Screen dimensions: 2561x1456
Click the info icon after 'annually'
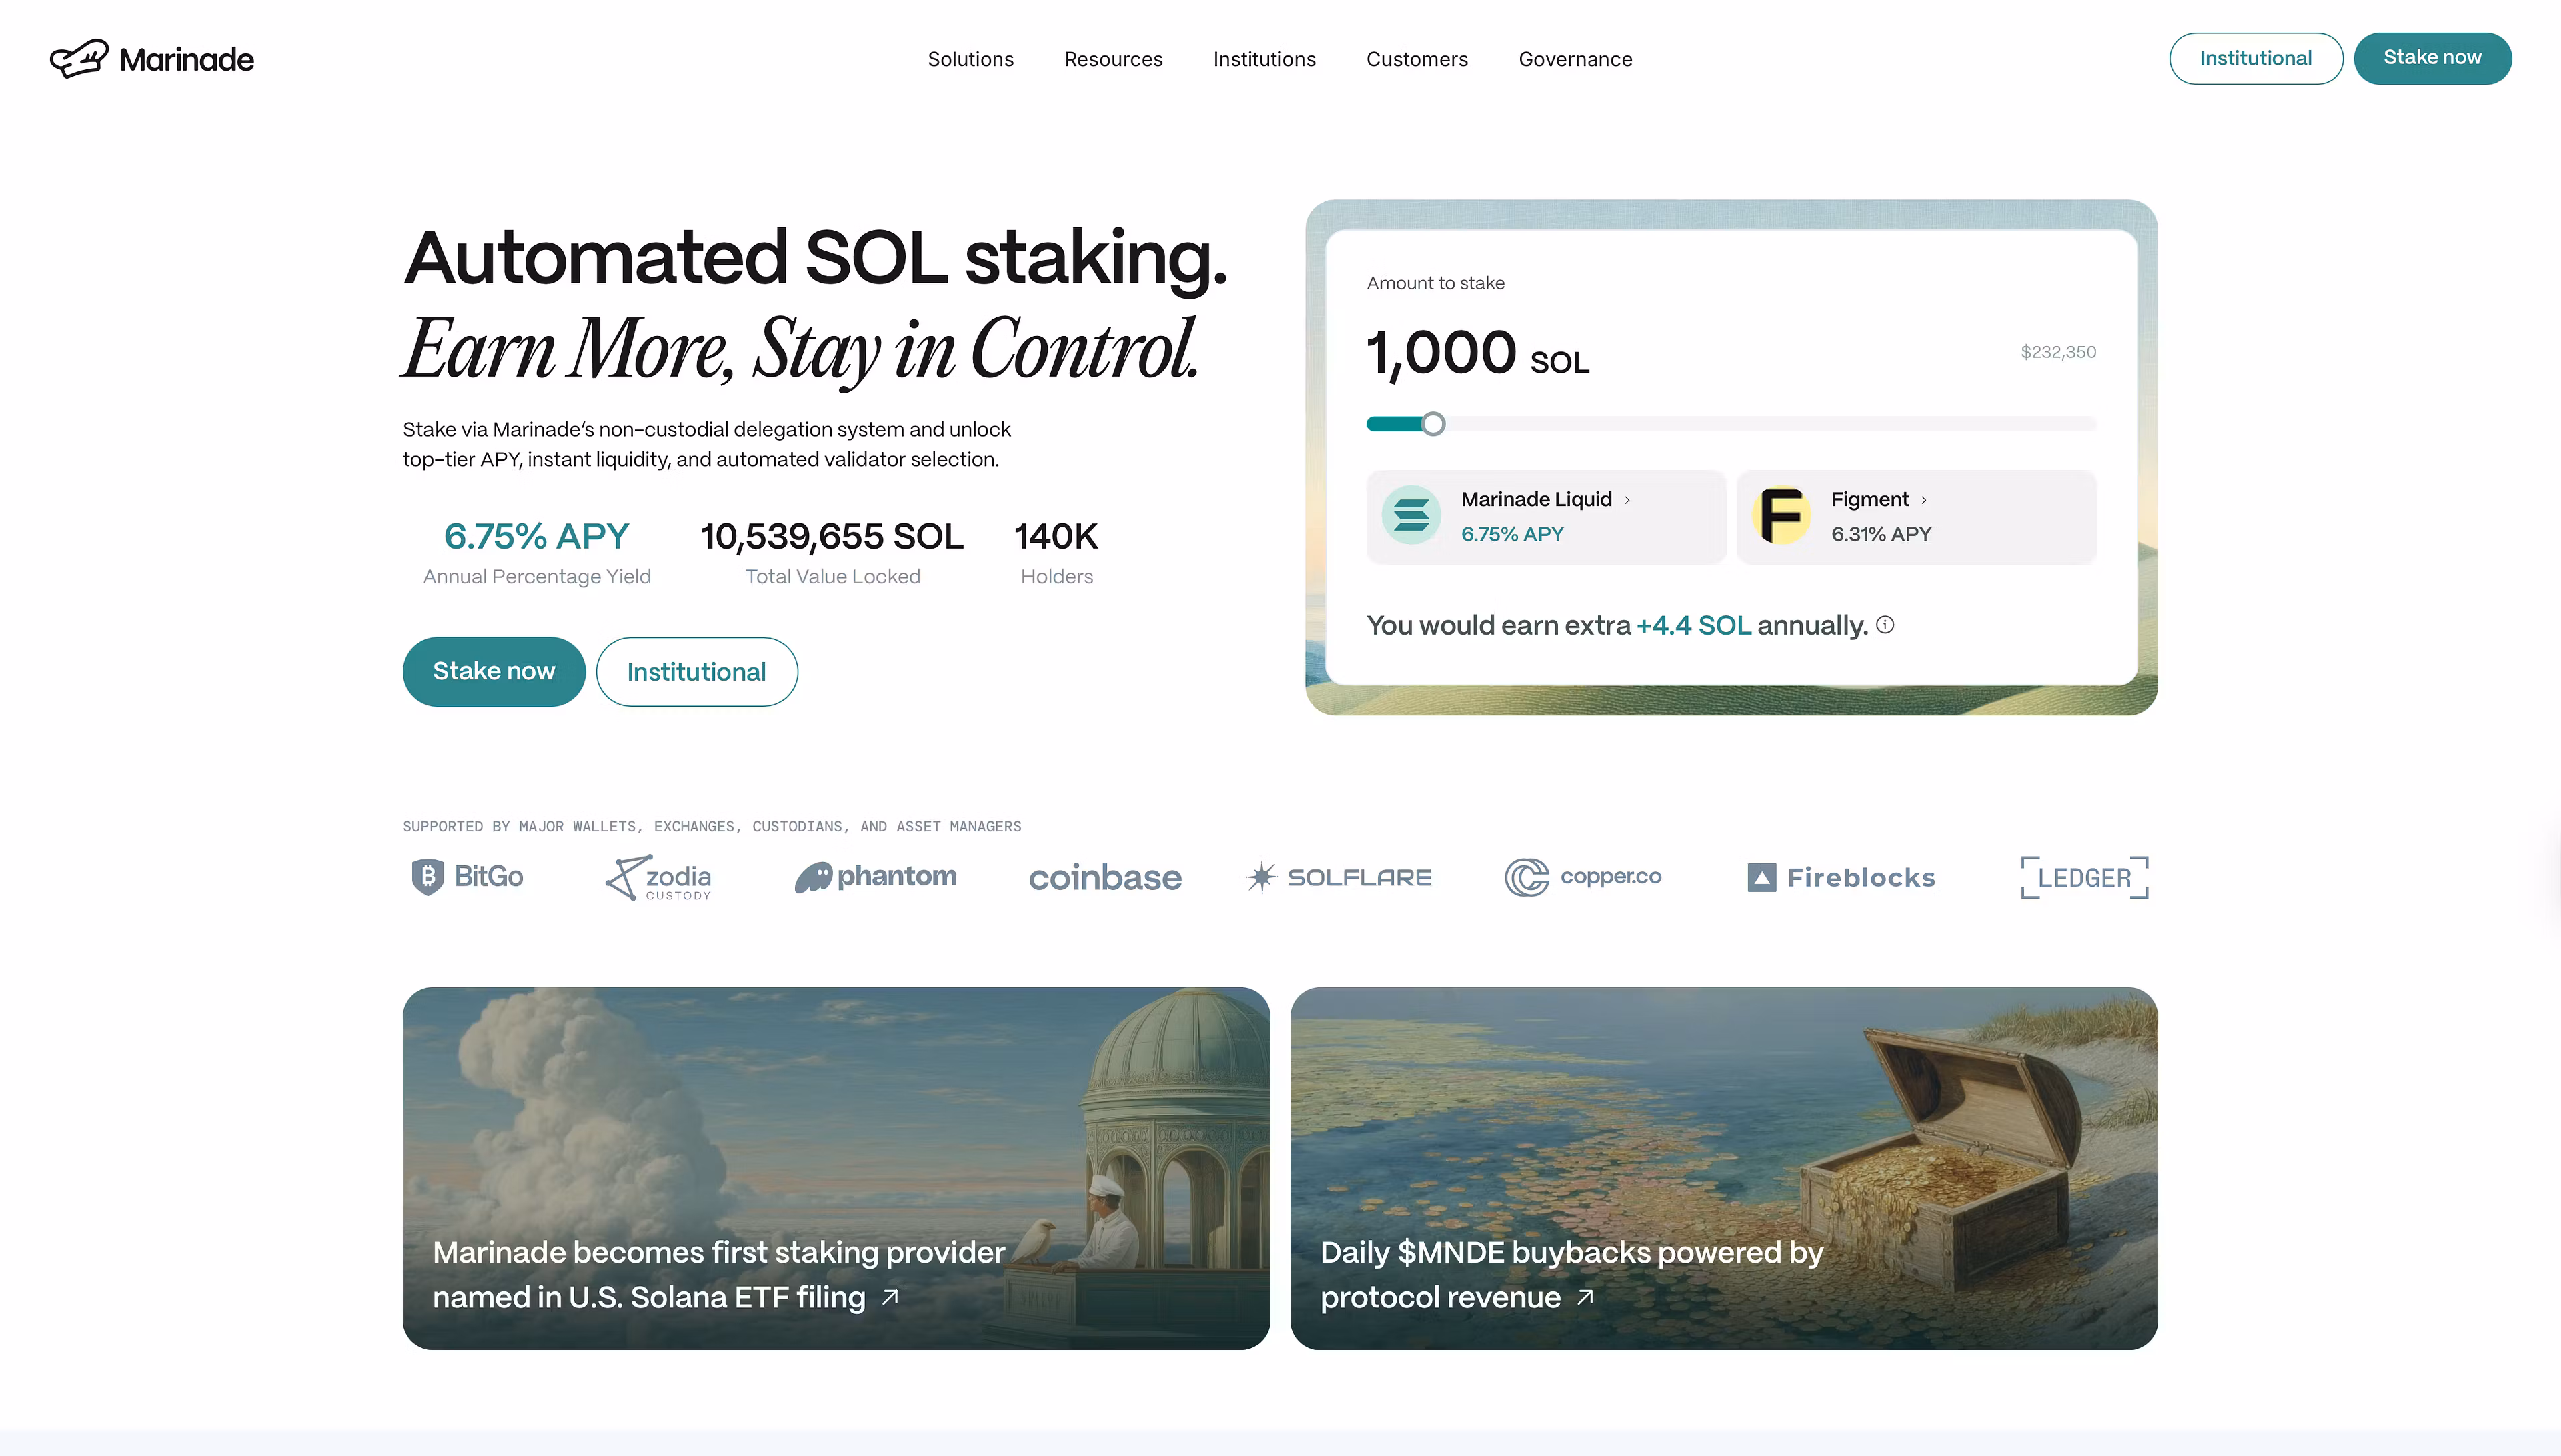1885,625
